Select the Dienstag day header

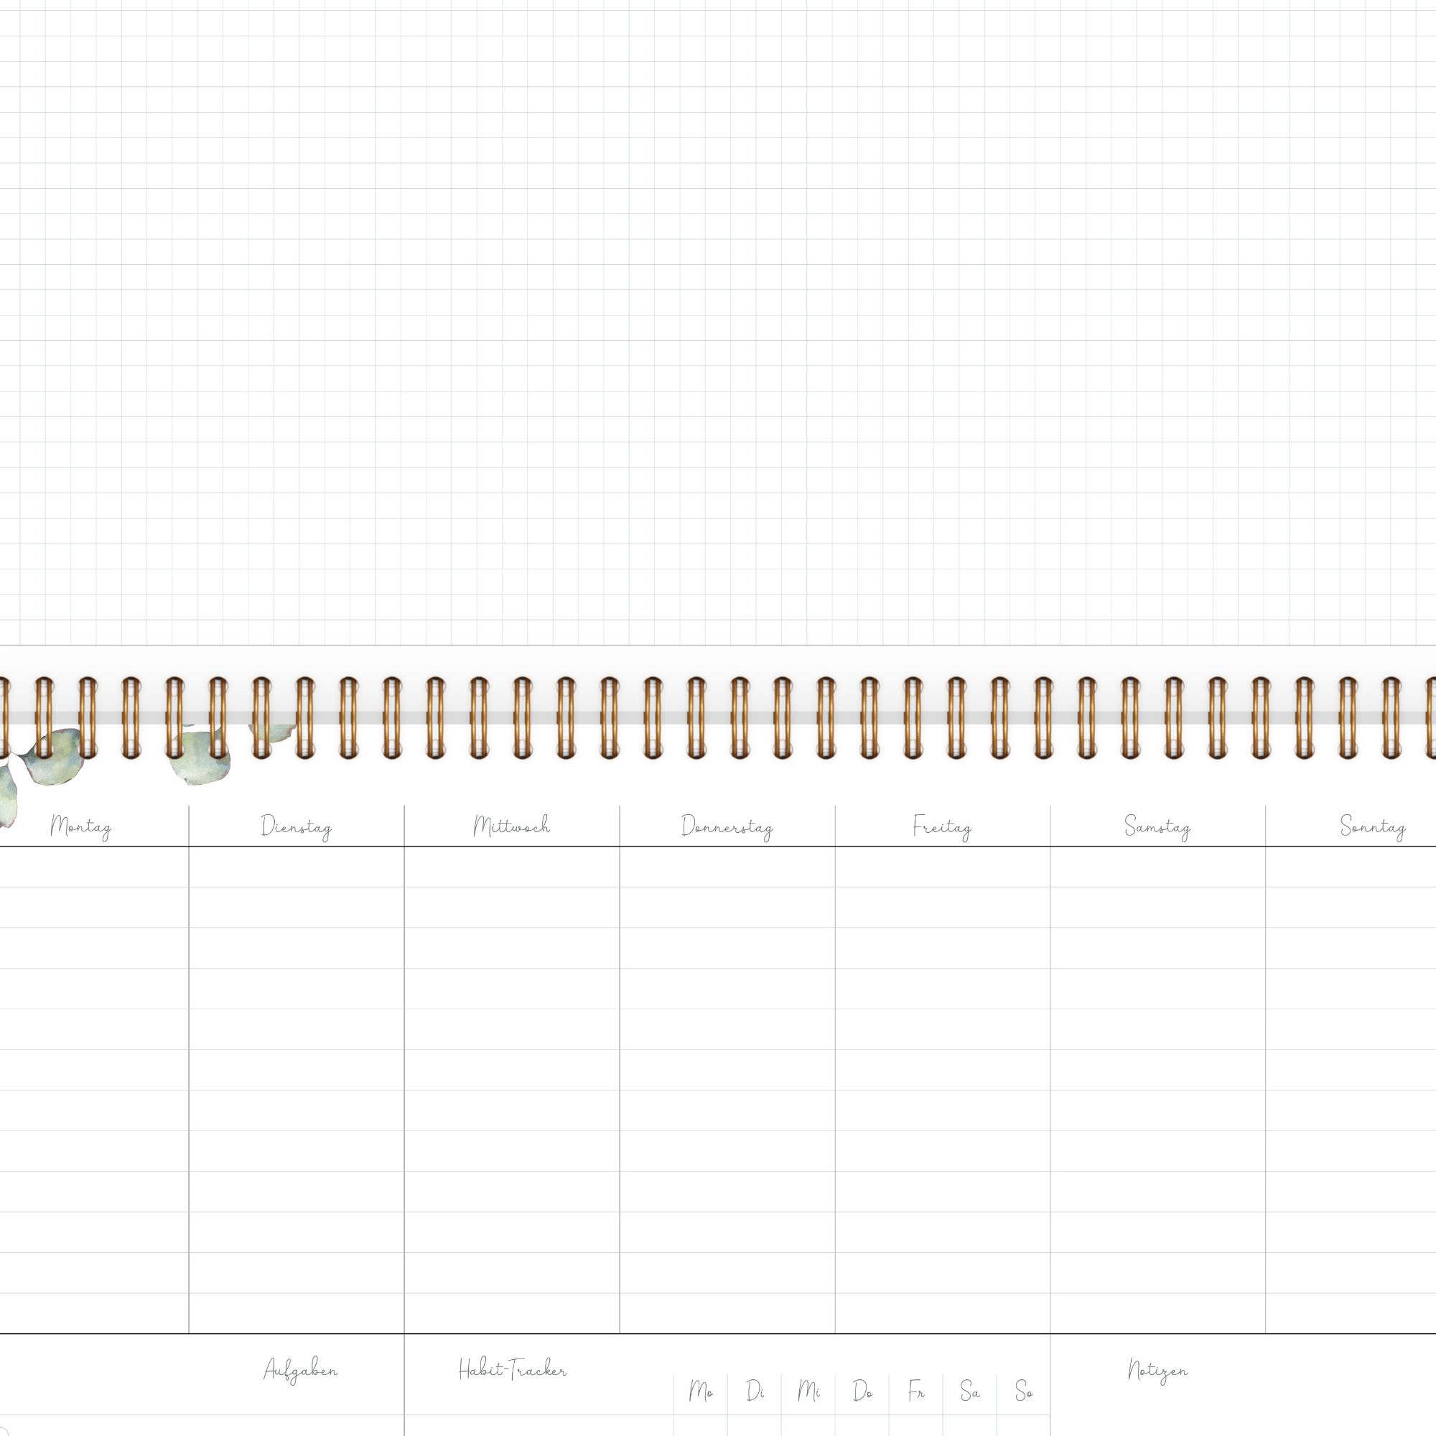pyautogui.click(x=296, y=826)
